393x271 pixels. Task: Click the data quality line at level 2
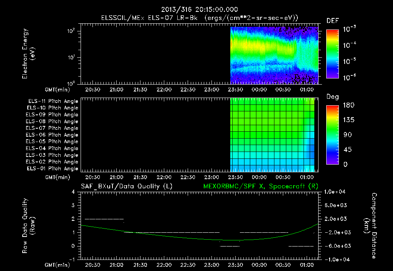pyautogui.click(x=104, y=219)
